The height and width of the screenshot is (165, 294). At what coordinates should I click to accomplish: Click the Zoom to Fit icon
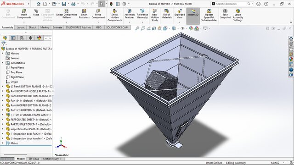[137, 28]
